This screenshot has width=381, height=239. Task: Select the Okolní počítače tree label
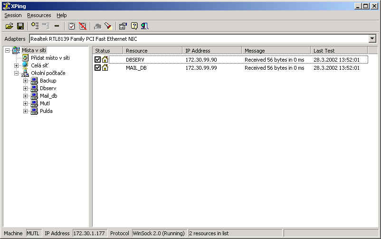tap(48, 73)
